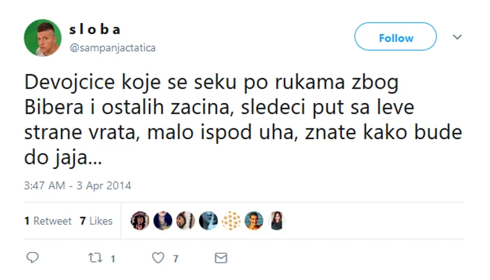The height and width of the screenshot is (280, 490).
Task: View the "1 Retweet" list
Action: click(x=48, y=220)
